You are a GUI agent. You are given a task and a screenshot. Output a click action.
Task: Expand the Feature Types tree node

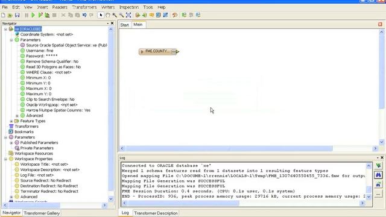tap(11, 121)
